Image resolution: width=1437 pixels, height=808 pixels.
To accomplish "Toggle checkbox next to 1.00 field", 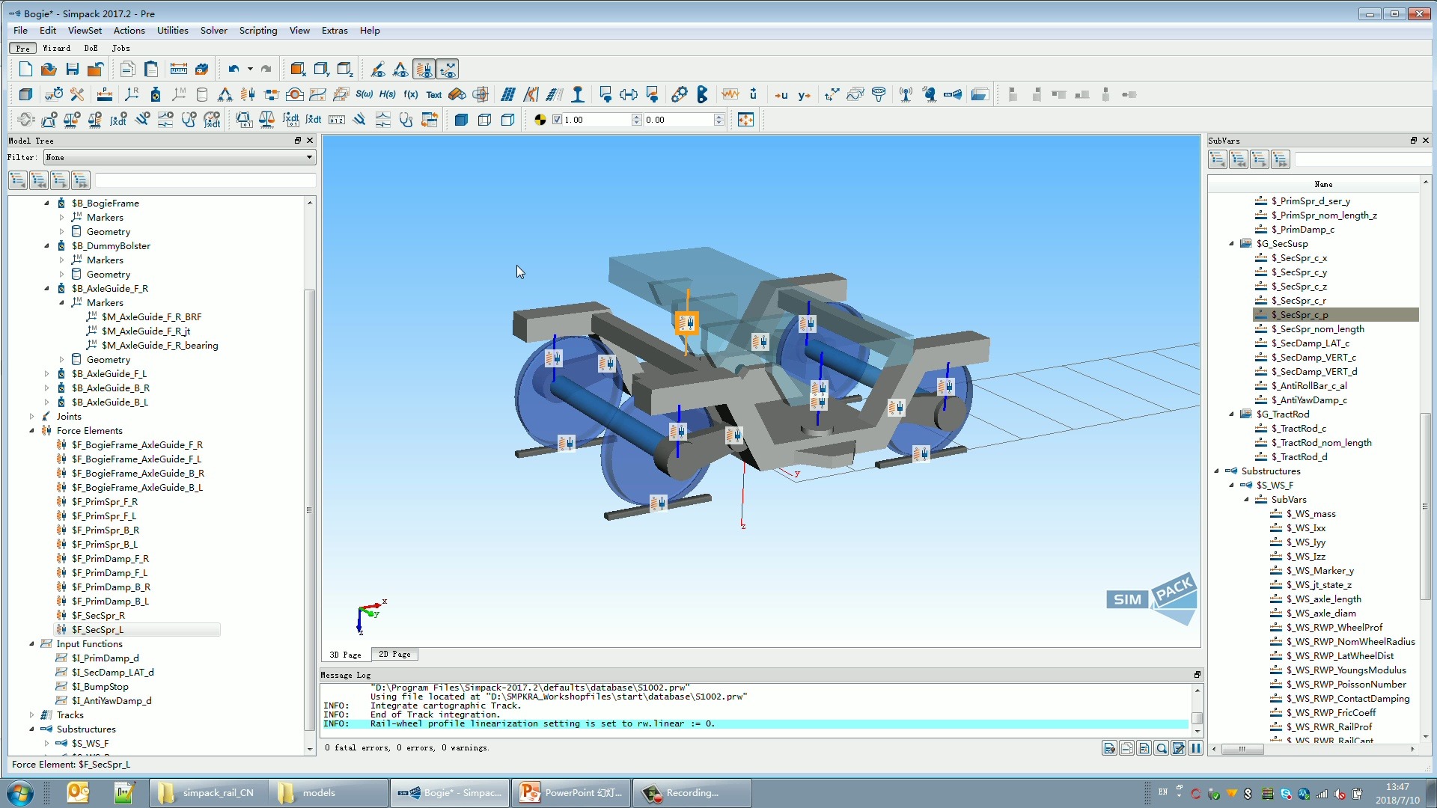I will [x=557, y=120].
